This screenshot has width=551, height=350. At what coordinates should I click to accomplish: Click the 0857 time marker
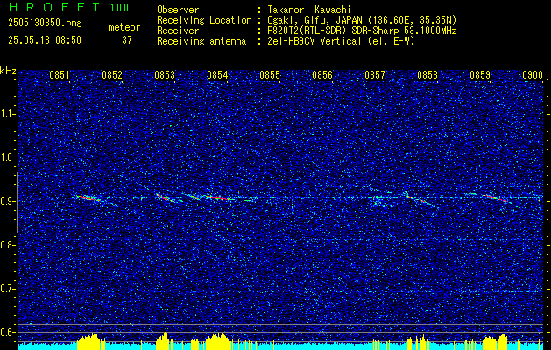point(375,75)
